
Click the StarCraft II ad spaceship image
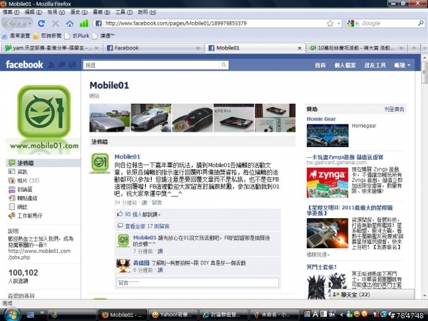click(327, 233)
